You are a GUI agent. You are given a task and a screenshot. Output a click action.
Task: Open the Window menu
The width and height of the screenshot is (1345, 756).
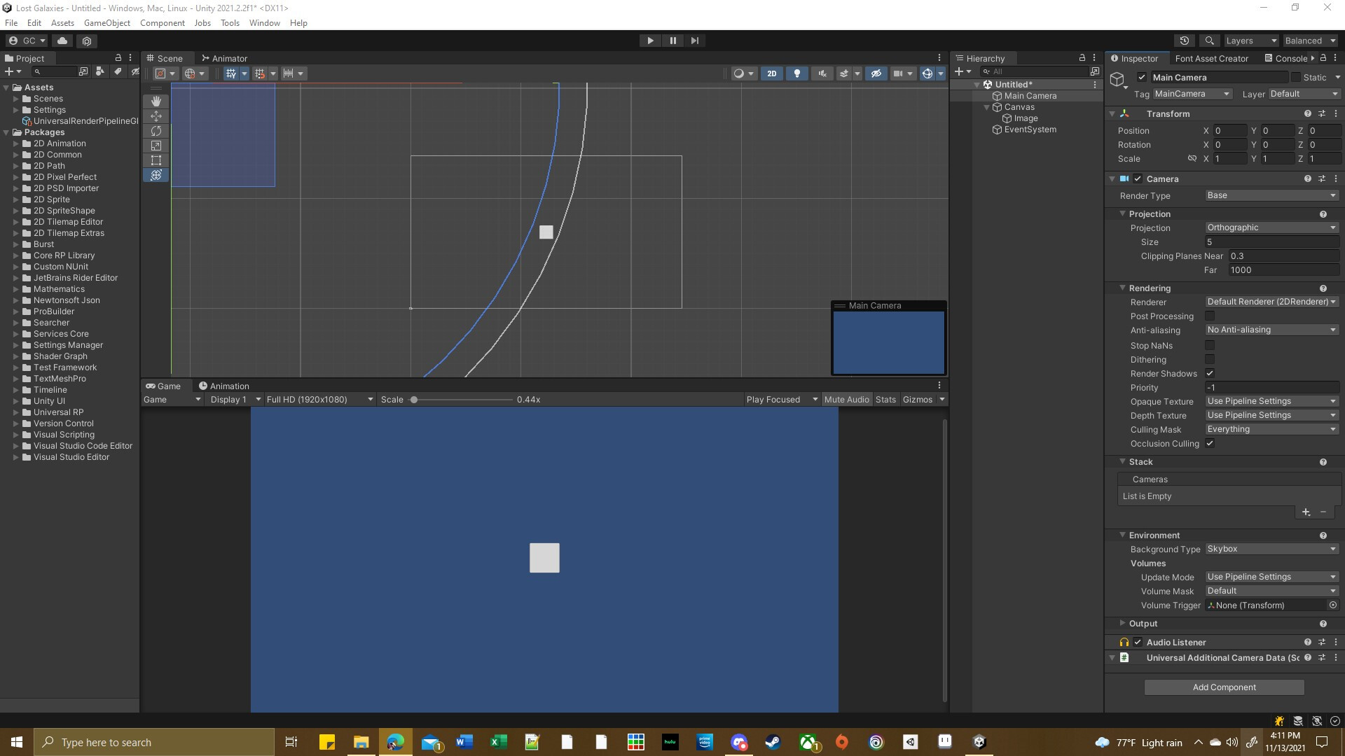pos(264,23)
